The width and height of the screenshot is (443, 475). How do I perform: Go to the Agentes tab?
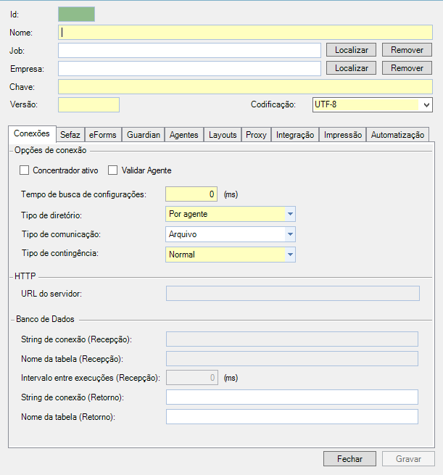(183, 135)
